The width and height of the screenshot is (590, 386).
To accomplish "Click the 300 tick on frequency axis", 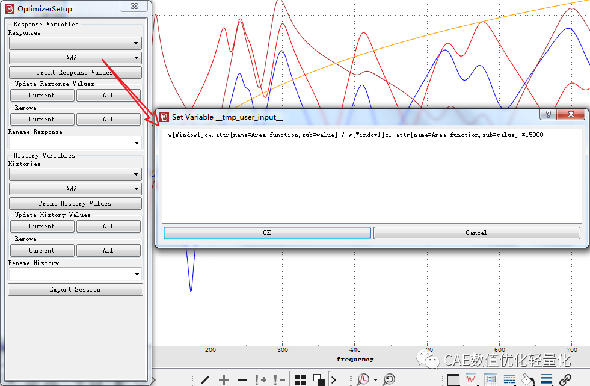I will tap(283, 349).
